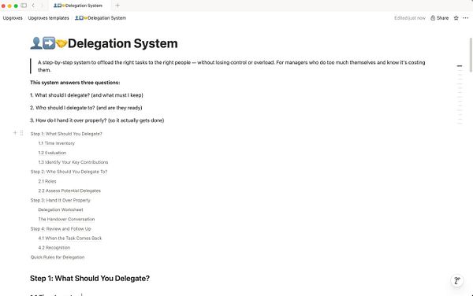Viewport: 473px width, 296px height.
Task: Jump to Quick Rules for Delegation
Action: 58,257
